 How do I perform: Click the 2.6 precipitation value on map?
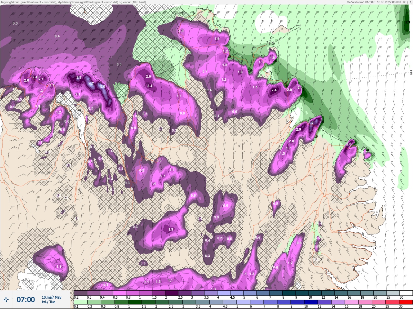26,80
